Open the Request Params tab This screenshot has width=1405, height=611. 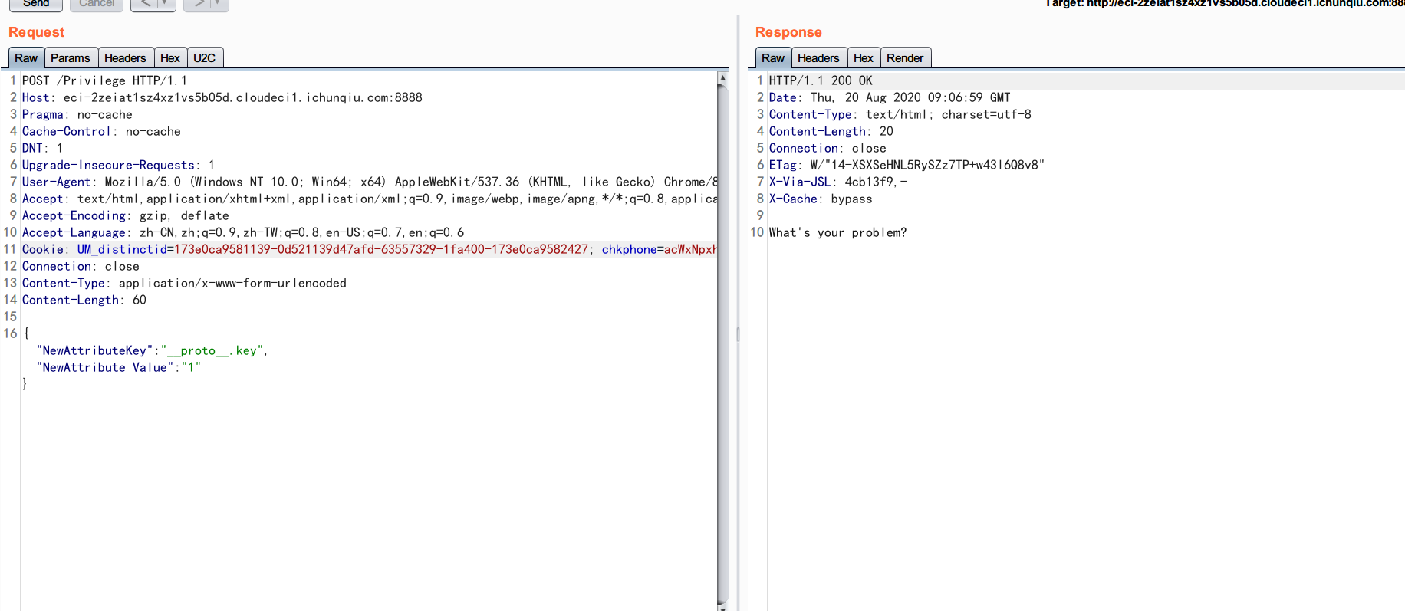click(x=71, y=58)
